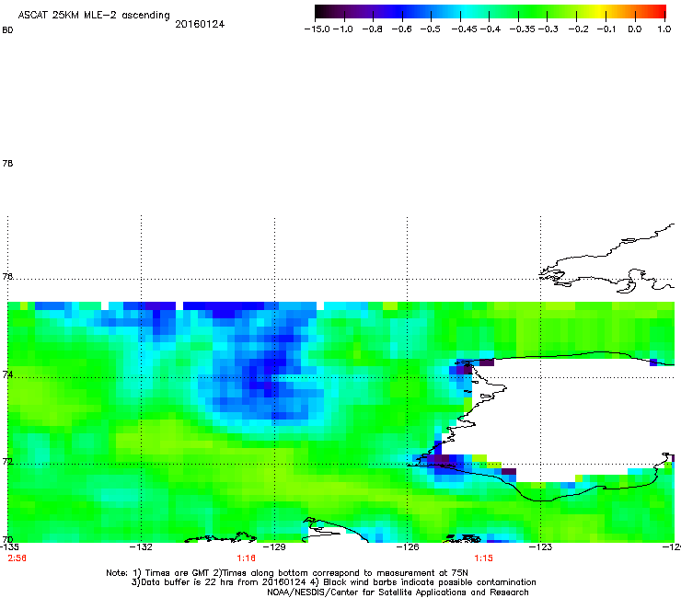Click the latitude label '72'

[x=7, y=462]
